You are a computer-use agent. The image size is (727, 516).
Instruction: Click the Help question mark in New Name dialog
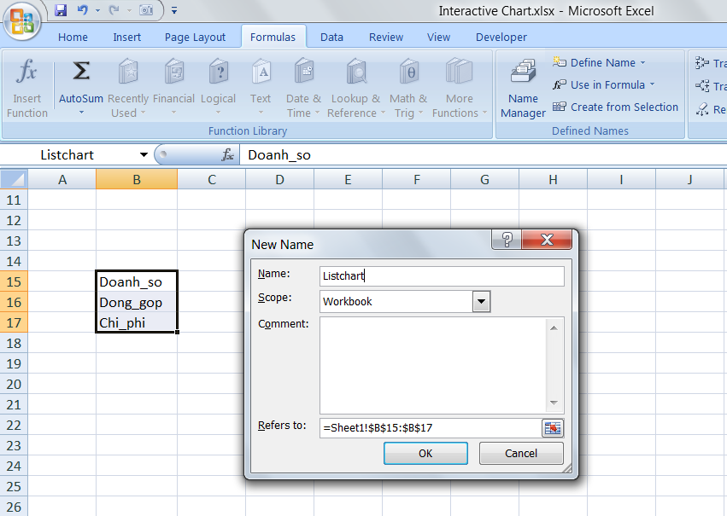[x=507, y=240]
